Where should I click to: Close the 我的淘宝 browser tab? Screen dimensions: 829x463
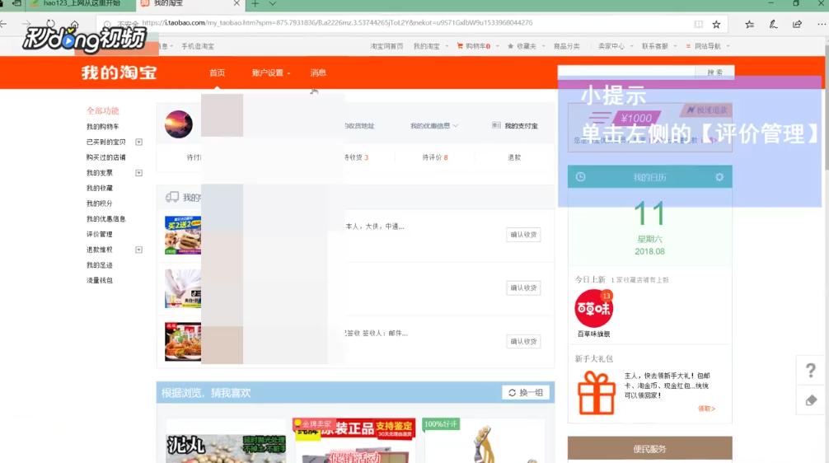coord(237,3)
